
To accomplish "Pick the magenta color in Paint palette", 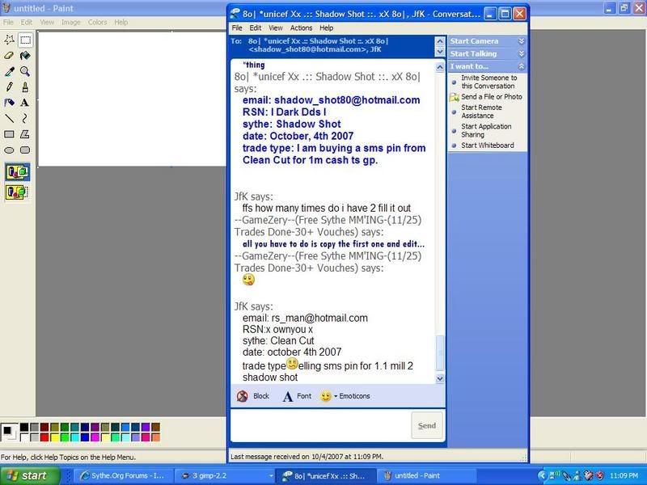I will 95,437.
